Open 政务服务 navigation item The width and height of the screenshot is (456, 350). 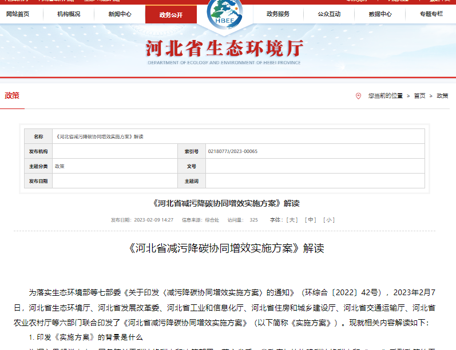pyautogui.click(x=278, y=14)
